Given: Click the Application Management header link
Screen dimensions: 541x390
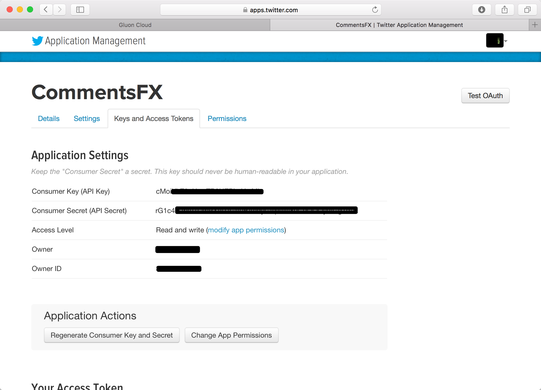Looking at the screenshot, I should point(95,41).
